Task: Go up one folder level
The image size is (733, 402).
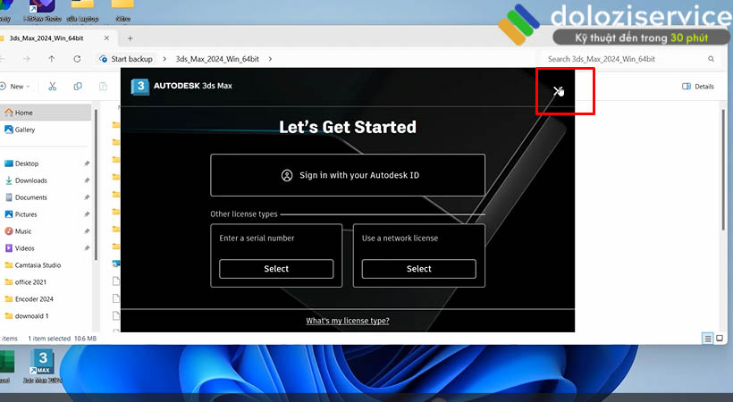Action: (x=52, y=59)
